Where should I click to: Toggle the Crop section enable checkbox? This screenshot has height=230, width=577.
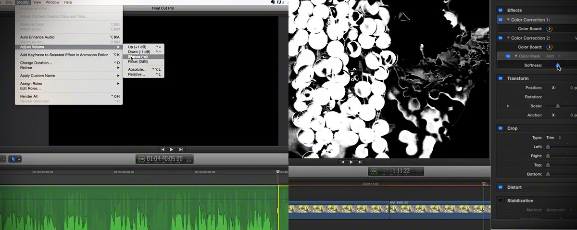(500, 128)
